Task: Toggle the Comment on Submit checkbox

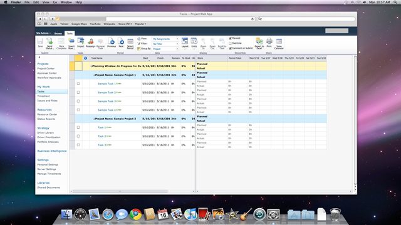Action: 230,48
